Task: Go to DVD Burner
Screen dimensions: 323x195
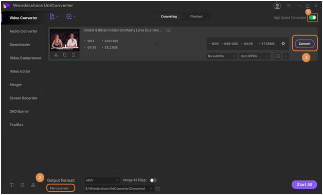Action: 19,111
